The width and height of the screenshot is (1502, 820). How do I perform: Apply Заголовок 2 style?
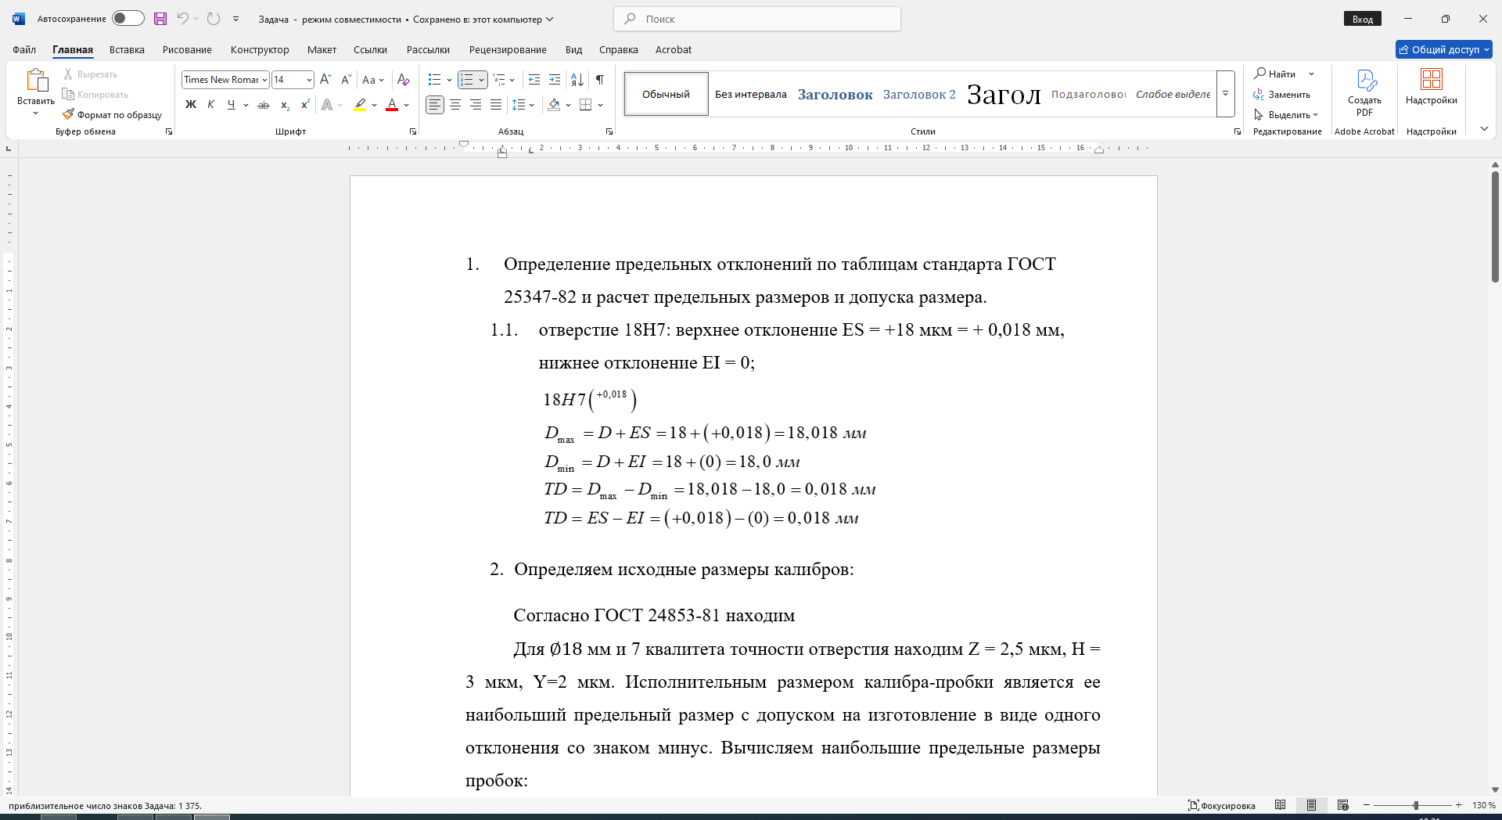919,94
